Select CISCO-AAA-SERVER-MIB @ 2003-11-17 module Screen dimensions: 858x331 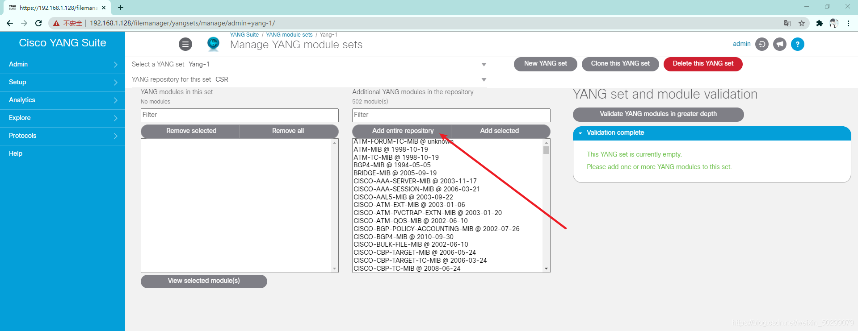[x=447, y=181]
